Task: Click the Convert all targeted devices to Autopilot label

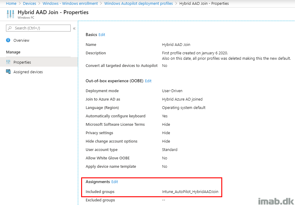Action: click(122, 66)
